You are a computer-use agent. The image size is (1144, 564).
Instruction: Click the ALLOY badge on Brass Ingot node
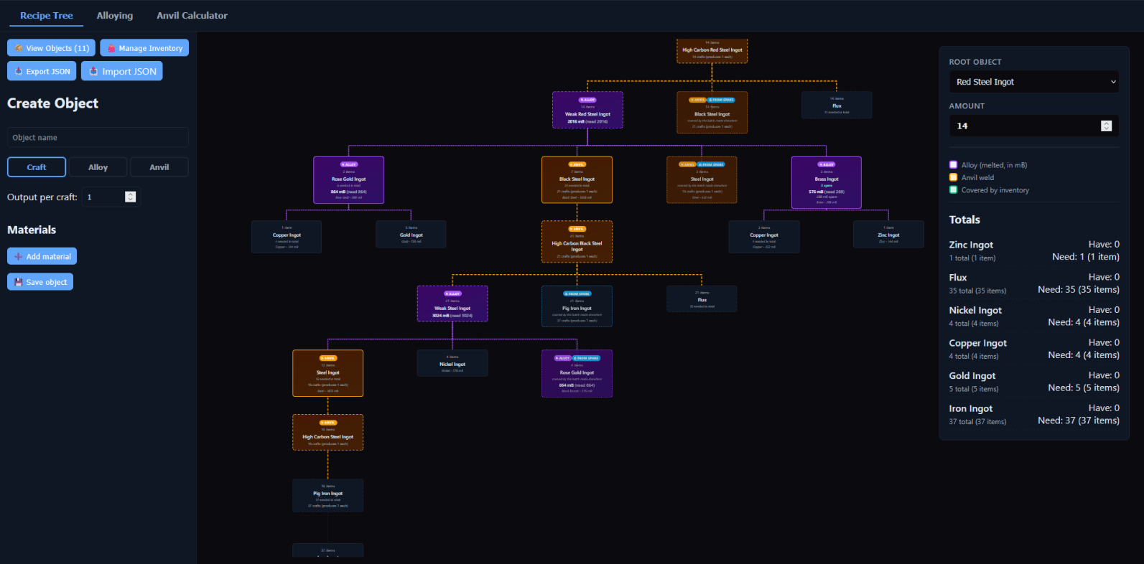click(x=827, y=164)
